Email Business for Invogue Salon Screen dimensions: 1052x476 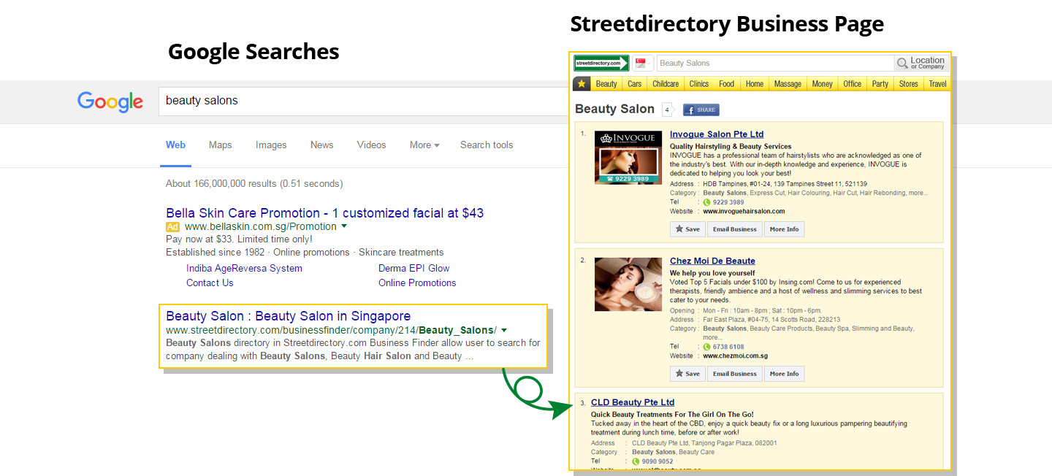(x=734, y=229)
